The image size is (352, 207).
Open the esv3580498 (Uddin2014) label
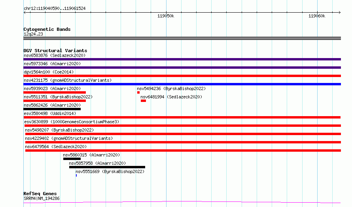[50, 113]
